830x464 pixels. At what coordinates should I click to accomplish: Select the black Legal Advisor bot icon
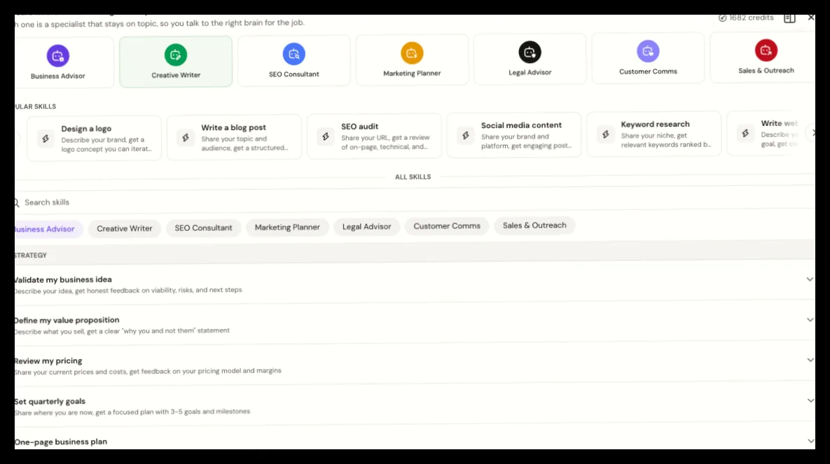coord(530,52)
